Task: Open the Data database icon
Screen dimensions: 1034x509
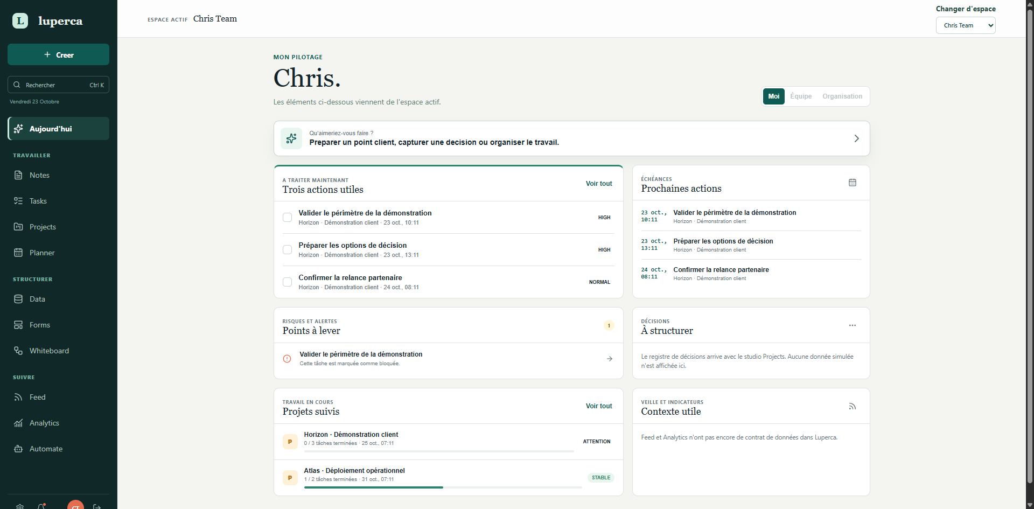Action: 18,299
